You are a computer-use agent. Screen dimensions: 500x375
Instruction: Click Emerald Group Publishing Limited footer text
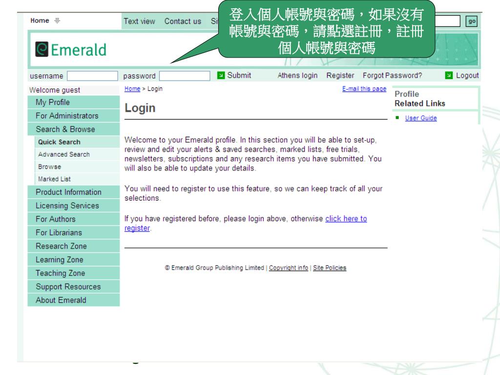pos(217,268)
